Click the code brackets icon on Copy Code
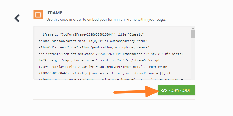 tap(164, 90)
